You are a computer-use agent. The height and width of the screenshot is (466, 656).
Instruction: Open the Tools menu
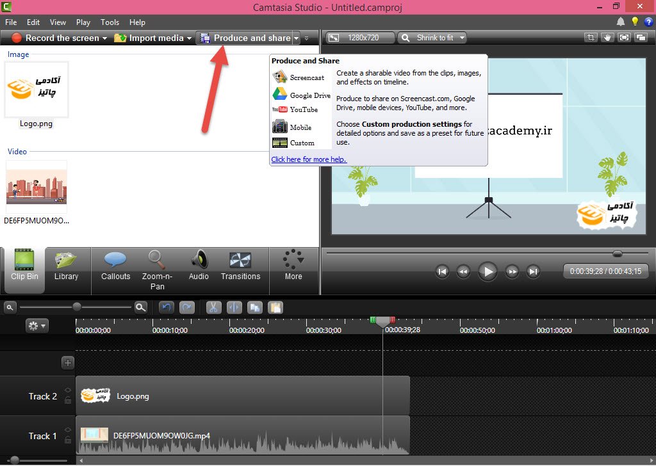tap(110, 22)
